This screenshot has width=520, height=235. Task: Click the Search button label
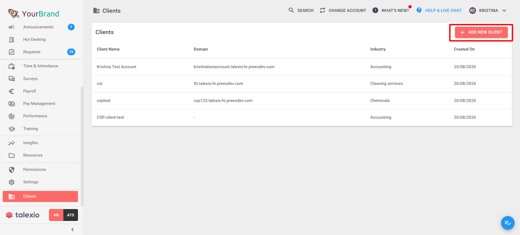305,11
